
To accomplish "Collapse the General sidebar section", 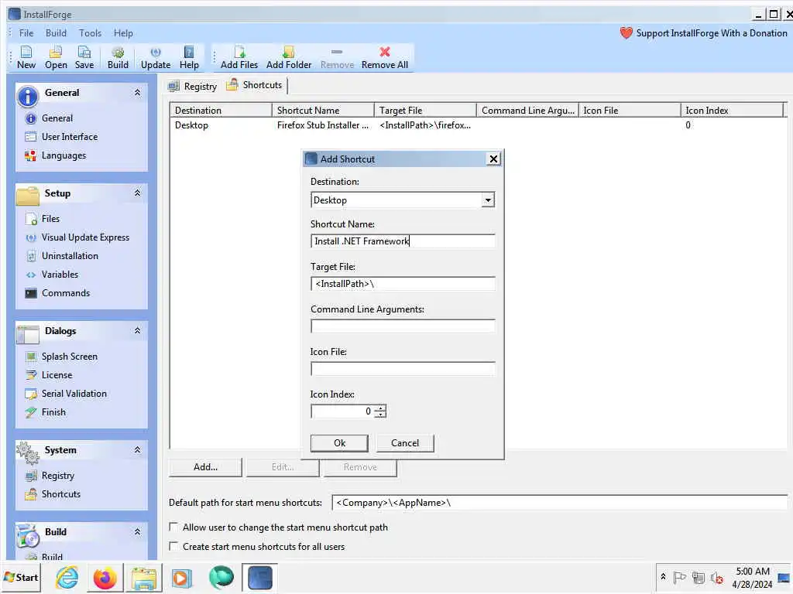I will tap(137, 93).
